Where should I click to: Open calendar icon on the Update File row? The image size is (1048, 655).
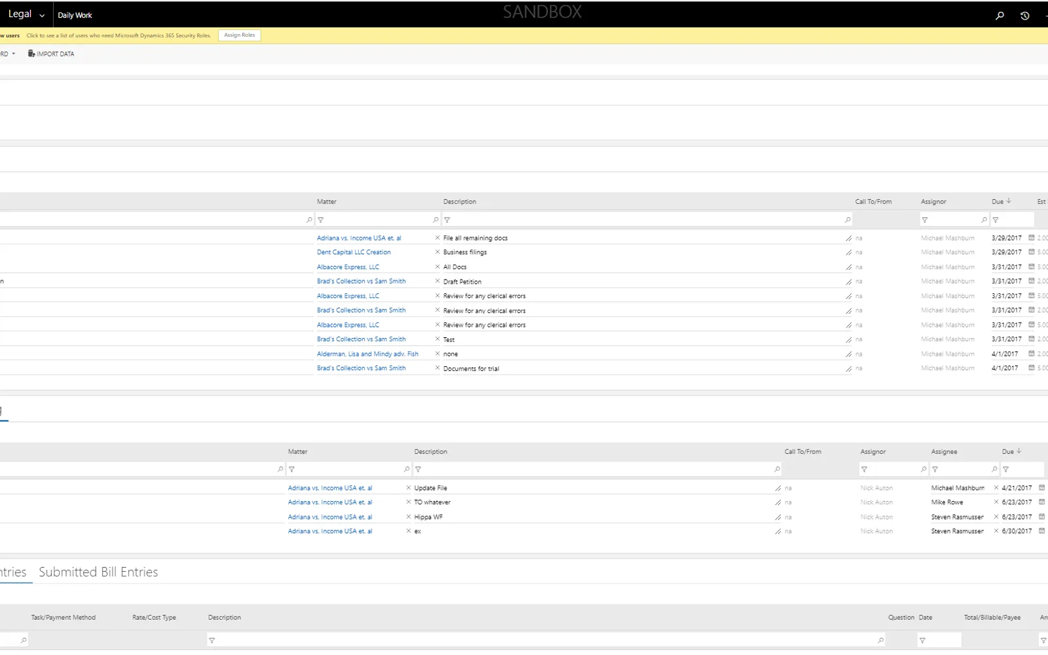[x=1041, y=488]
